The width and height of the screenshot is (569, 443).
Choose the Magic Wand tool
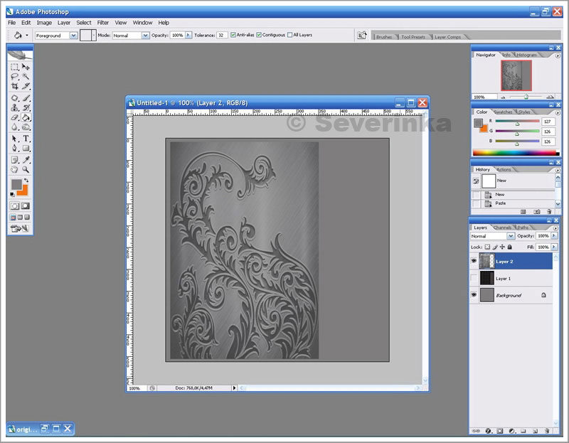(x=26, y=77)
